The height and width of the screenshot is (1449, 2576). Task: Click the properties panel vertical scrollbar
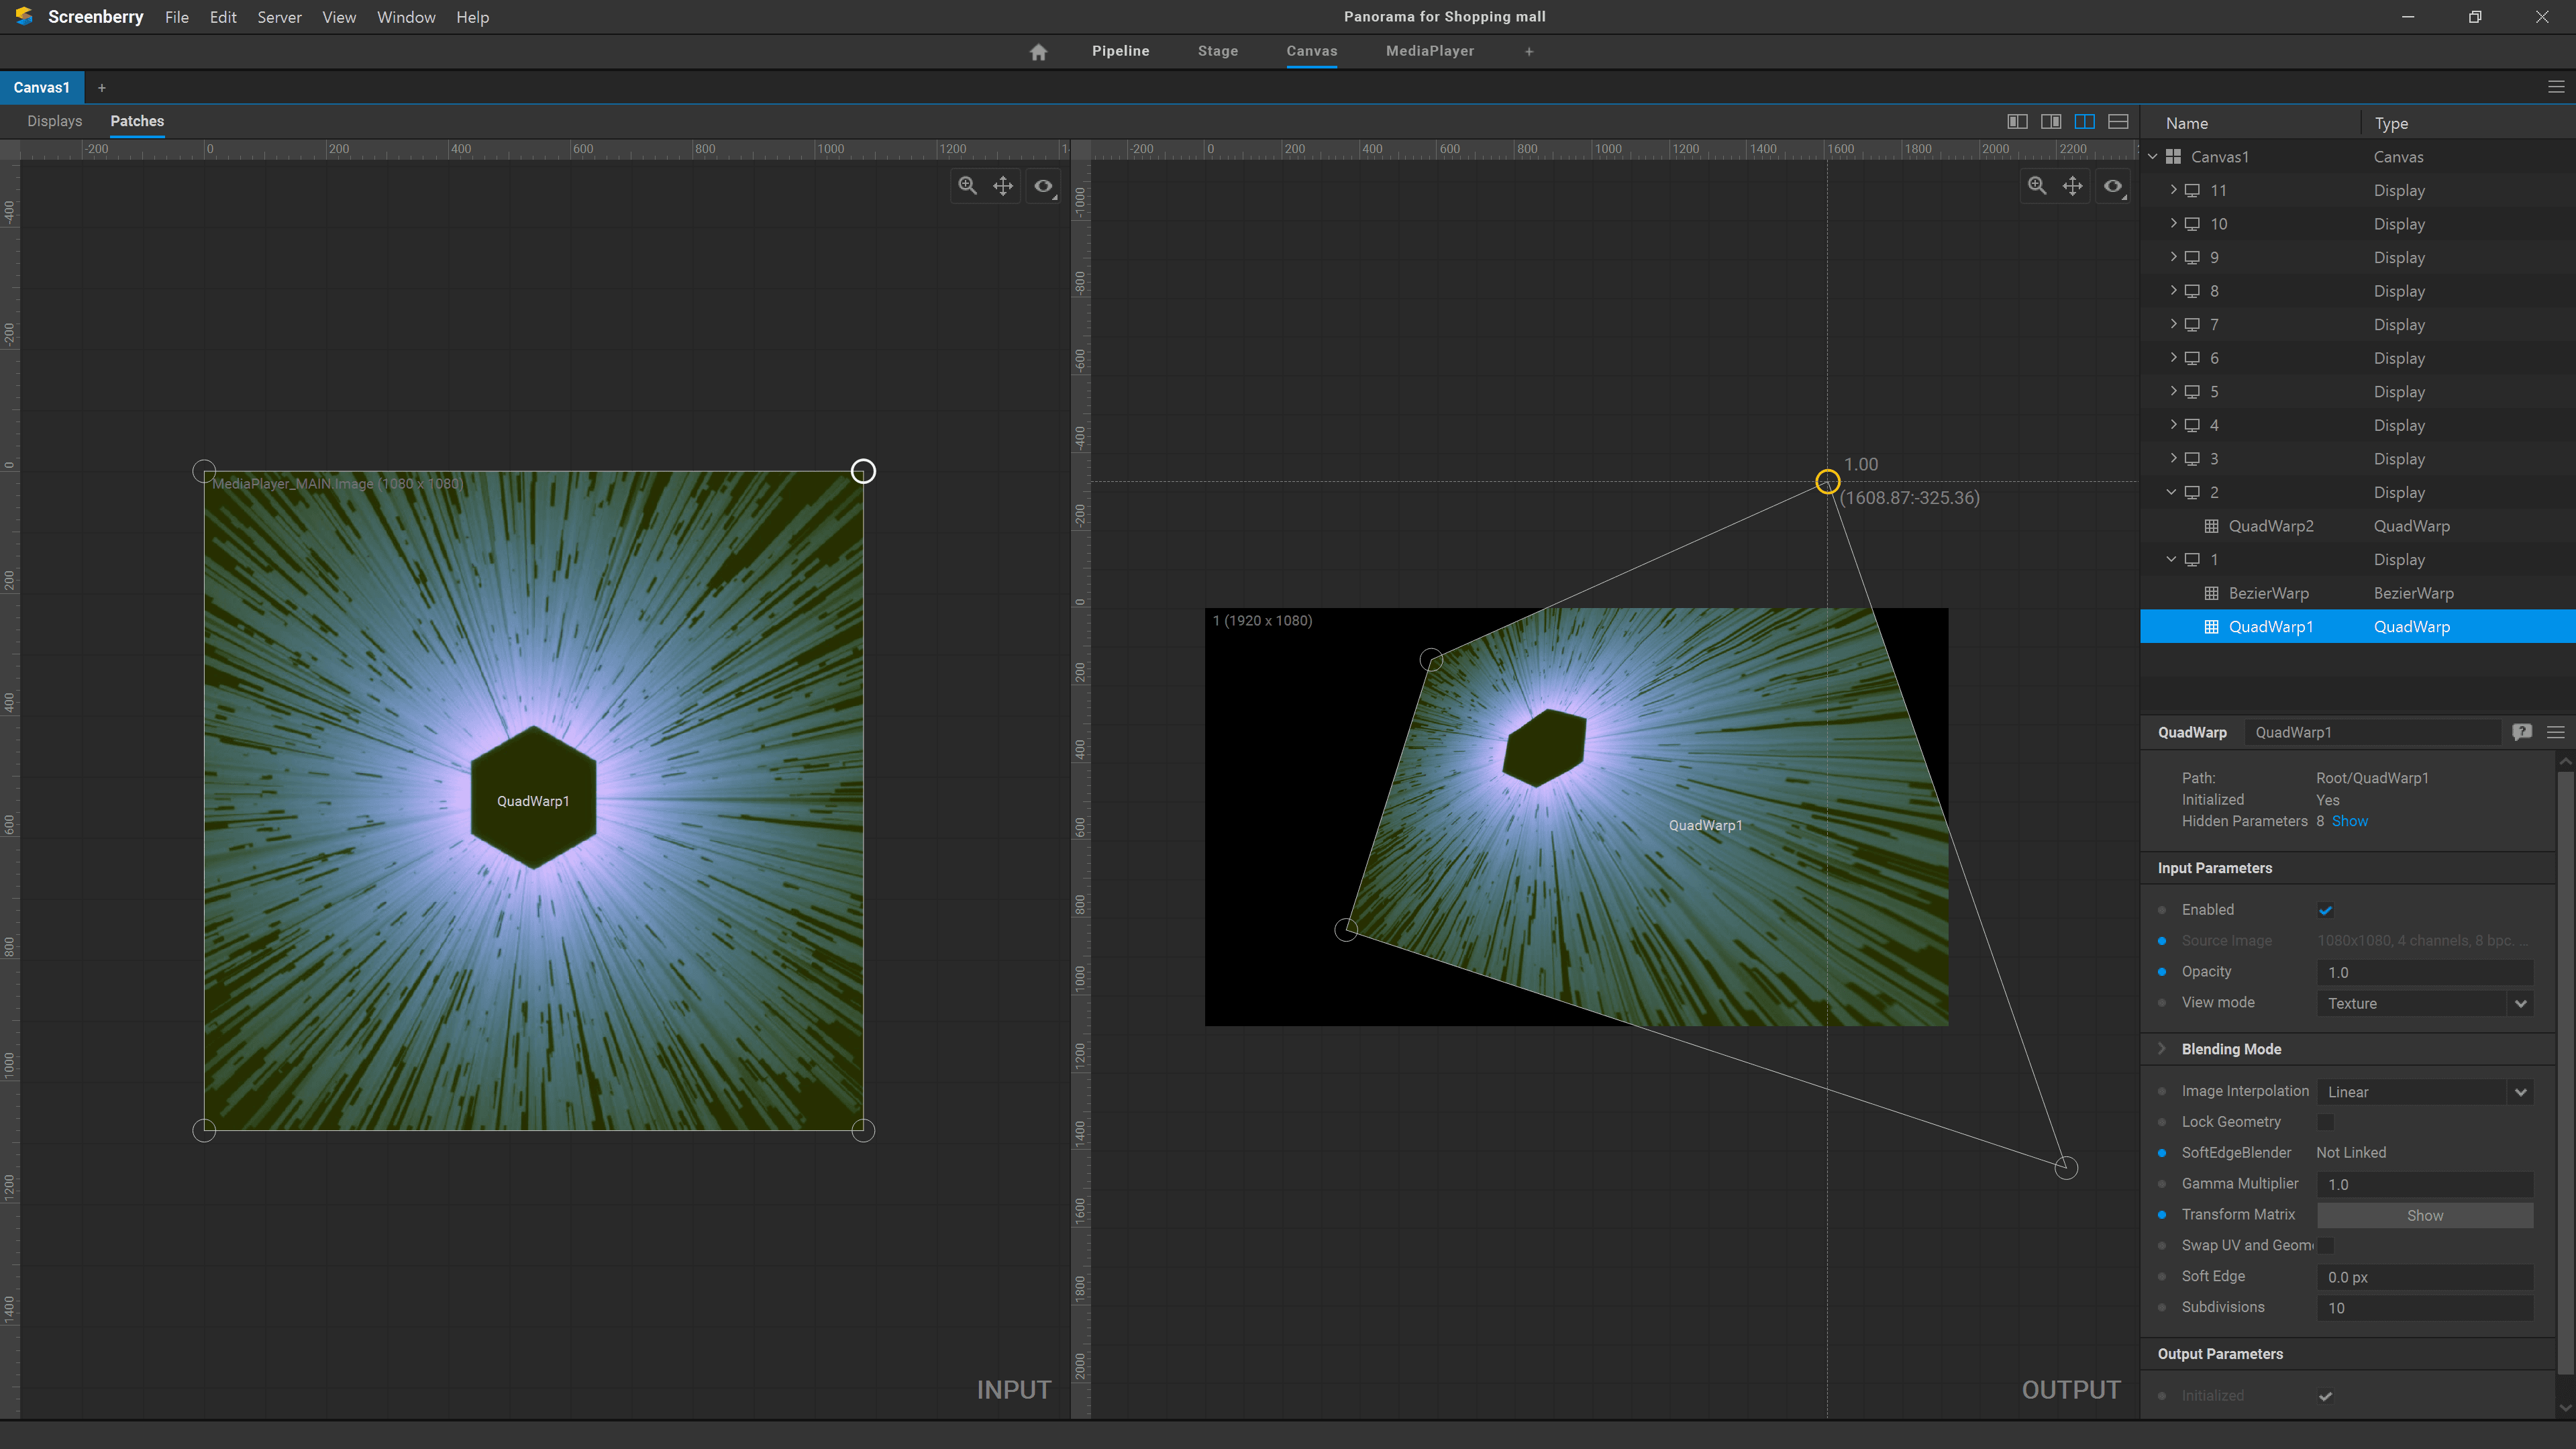[x=2565, y=1080]
